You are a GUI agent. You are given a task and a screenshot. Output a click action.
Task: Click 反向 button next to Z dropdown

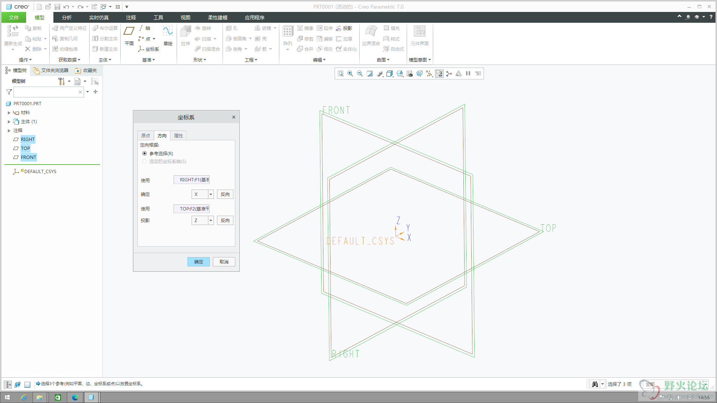tap(225, 220)
